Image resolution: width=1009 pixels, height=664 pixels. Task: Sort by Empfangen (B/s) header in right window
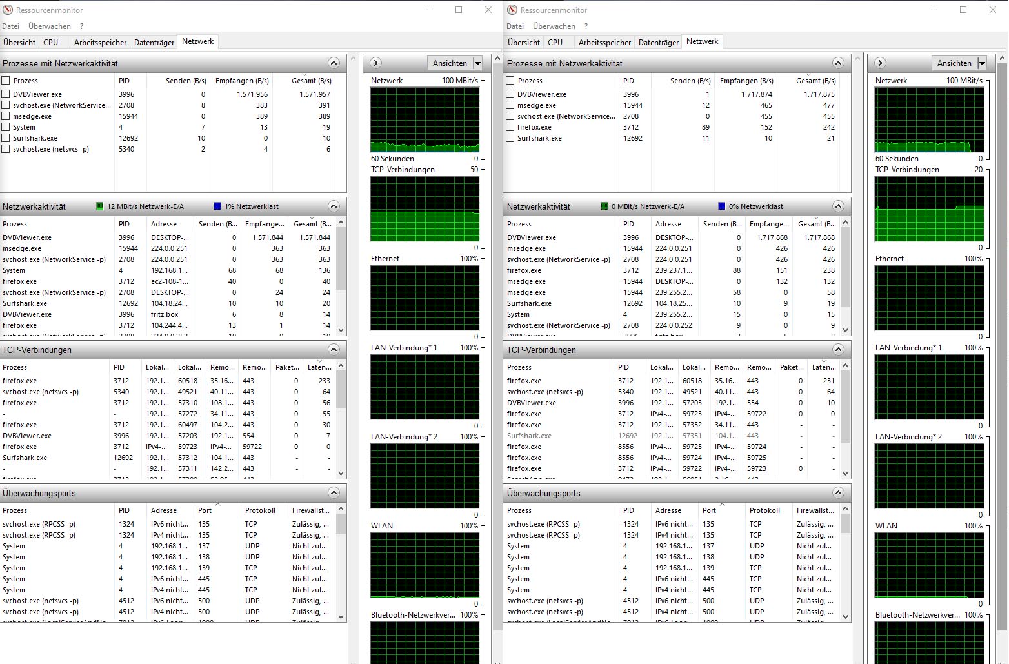(x=747, y=81)
